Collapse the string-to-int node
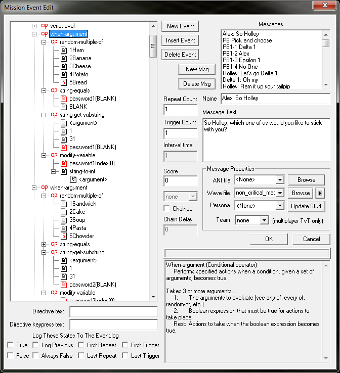 click(53, 171)
